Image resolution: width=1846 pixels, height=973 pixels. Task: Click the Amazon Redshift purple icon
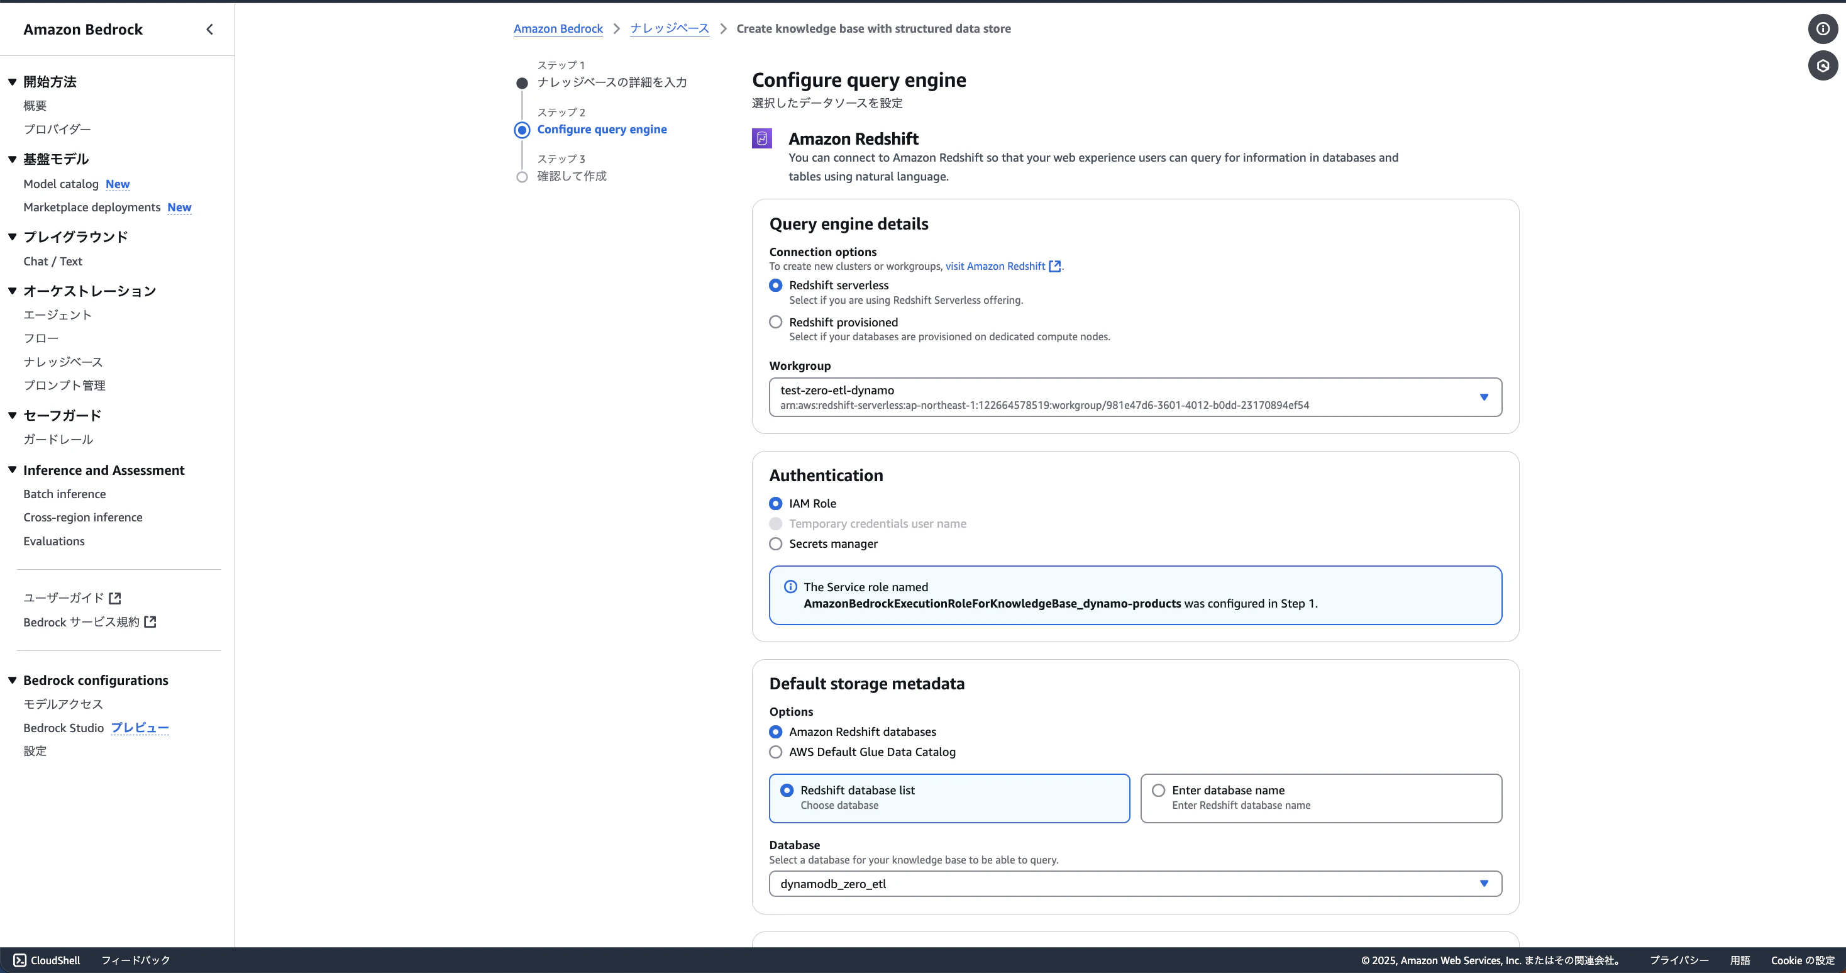(x=762, y=138)
